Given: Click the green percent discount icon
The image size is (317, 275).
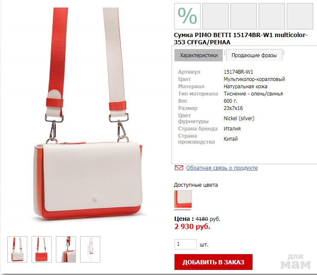Looking at the screenshot, I should tap(187, 16).
